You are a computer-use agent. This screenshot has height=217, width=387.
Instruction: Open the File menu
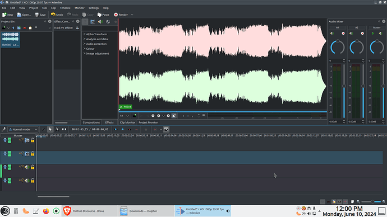(4, 8)
